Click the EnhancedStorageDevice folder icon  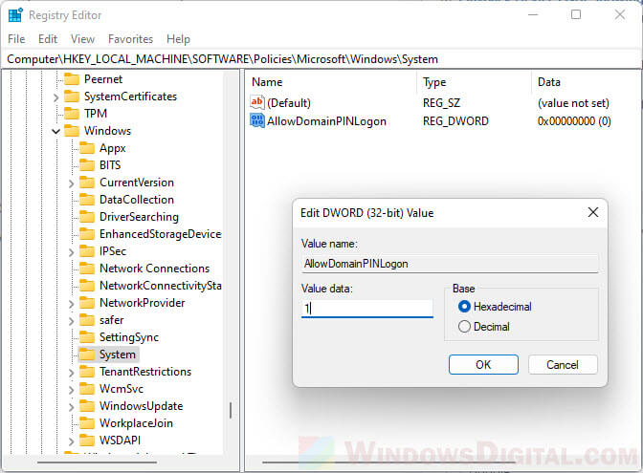pyautogui.click(x=86, y=234)
